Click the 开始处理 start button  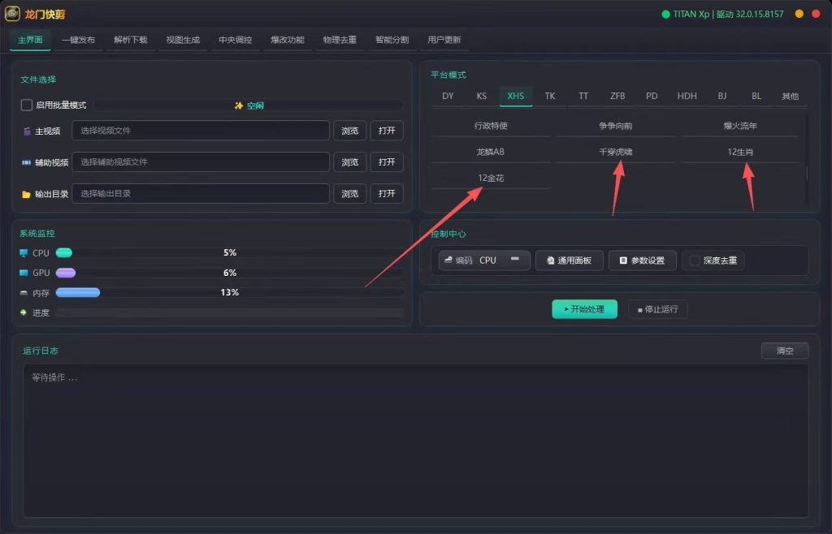585,309
